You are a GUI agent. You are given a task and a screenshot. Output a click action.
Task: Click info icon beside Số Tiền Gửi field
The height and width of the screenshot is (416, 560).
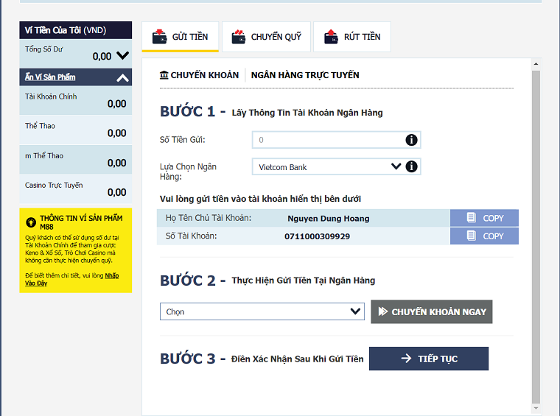pyautogui.click(x=411, y=140)
